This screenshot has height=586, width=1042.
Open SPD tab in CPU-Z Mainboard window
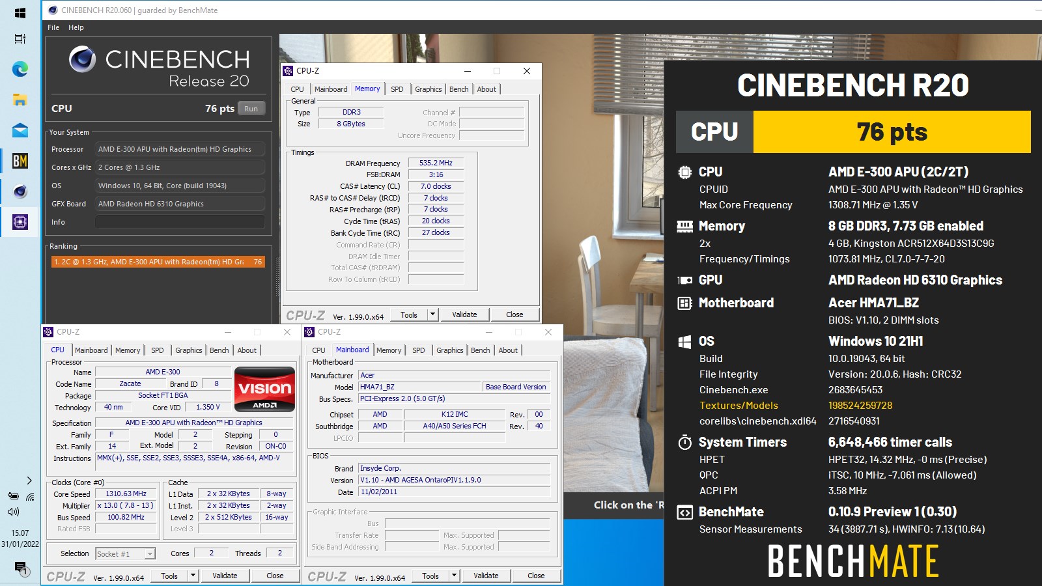click(419, 350)
